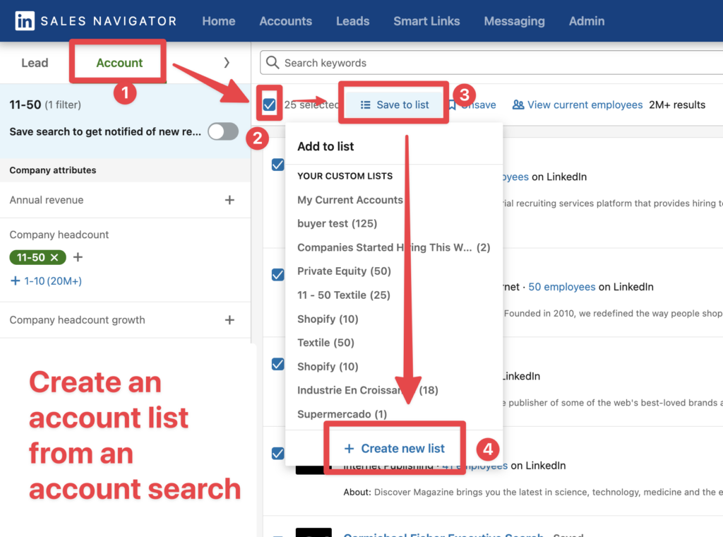Uncheck the first result row checkbox
The height and width of the screenshot is (537, 723).
coord(278,165)
